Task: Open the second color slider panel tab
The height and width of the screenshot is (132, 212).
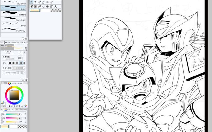Action: click(17, 110)
